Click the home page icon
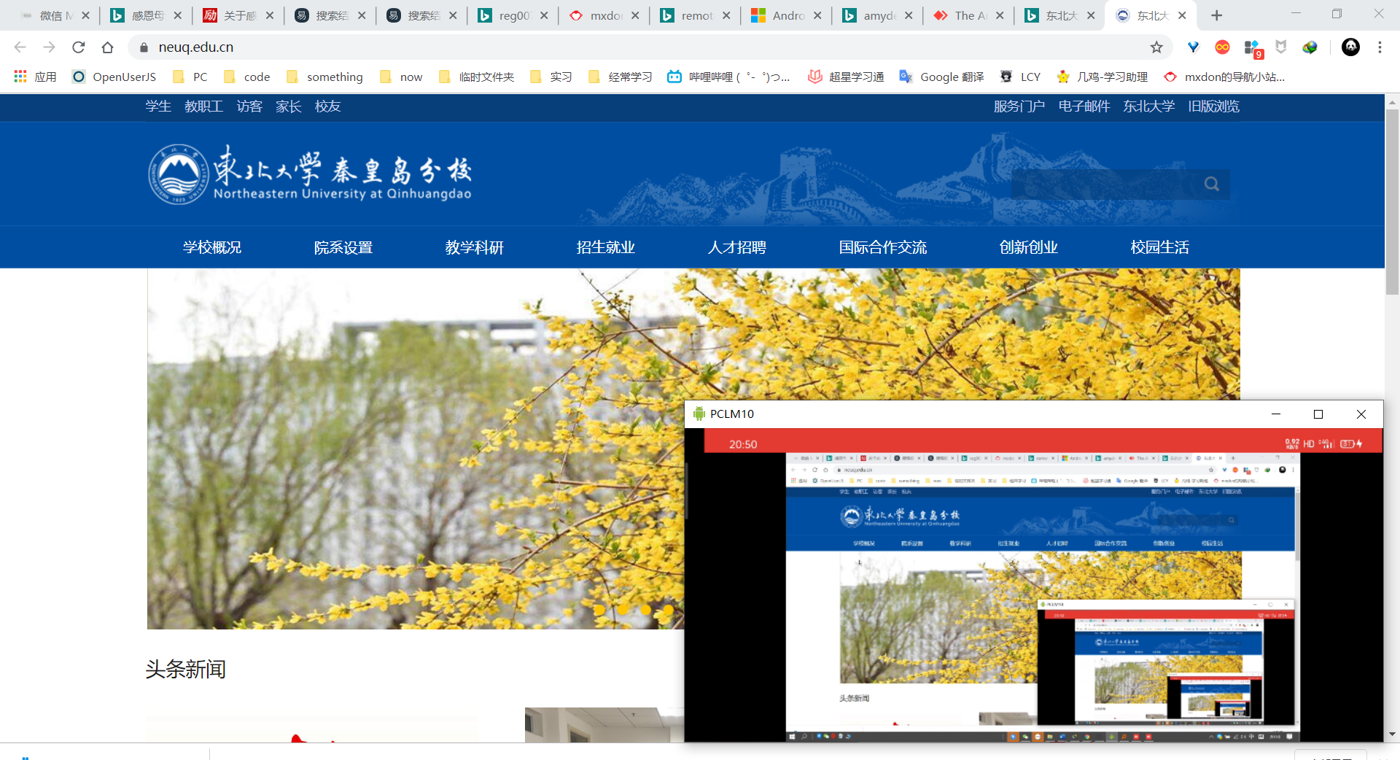 107,47
